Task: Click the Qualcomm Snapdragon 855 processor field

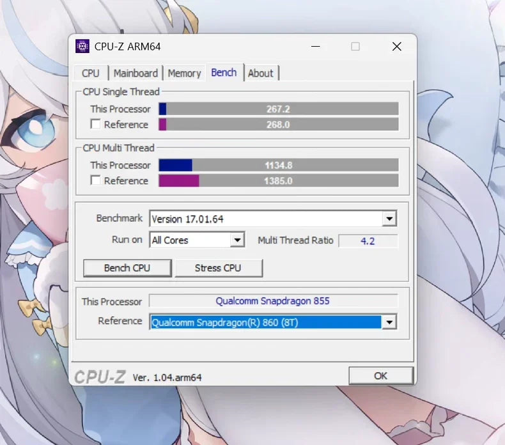Action: (x=273, y=301)
